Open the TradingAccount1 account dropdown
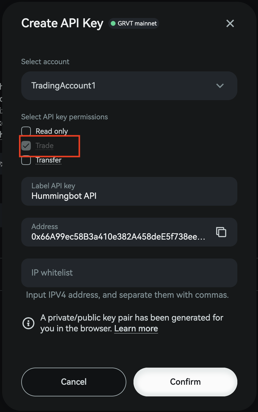The height and width of the screenshot is (412, 258). (120, 86)
